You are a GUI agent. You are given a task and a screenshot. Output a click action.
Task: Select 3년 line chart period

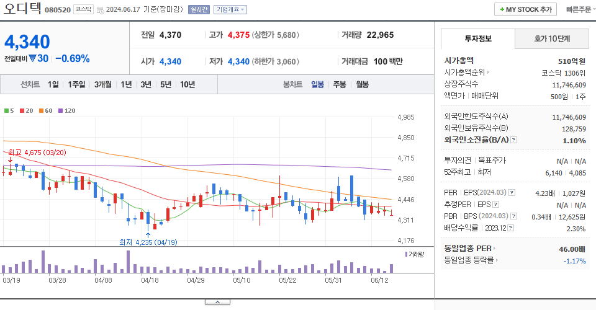146,84
